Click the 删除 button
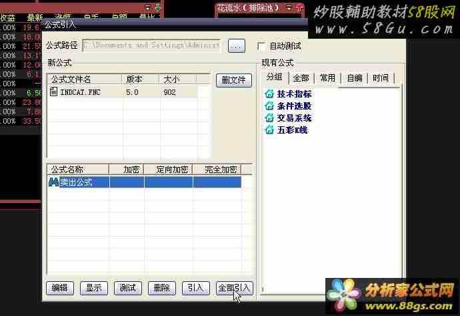 pyautogui.click(x=161, y=288)
